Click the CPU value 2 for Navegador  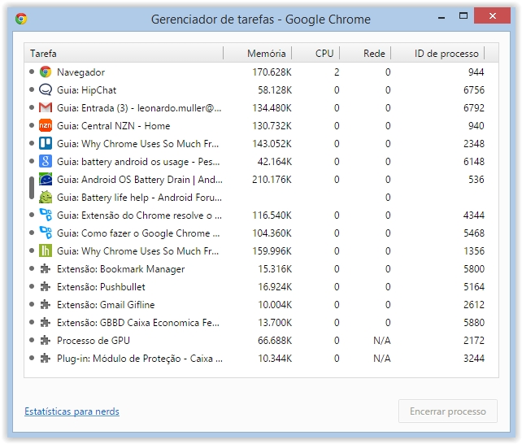pyautogui.click(x=337, y=72)
